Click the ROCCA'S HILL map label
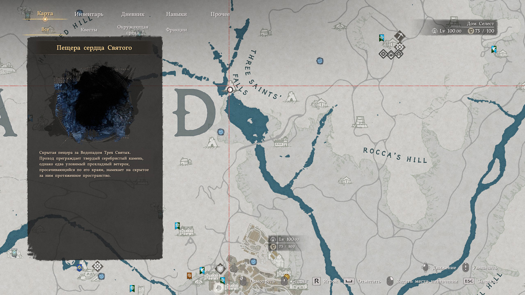The height and width of the screenshot is (295, 525). [x=395, y=155]
